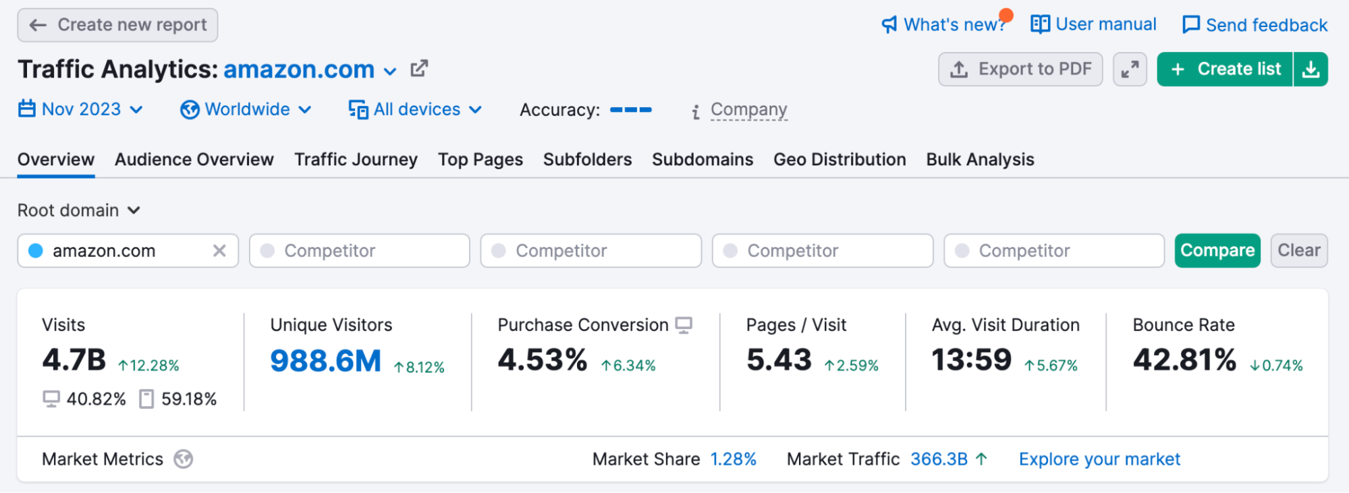Click the Clear button
Image resolution: width=1349 pixels, height=493 pixels.
click(x=1299, y=251)
